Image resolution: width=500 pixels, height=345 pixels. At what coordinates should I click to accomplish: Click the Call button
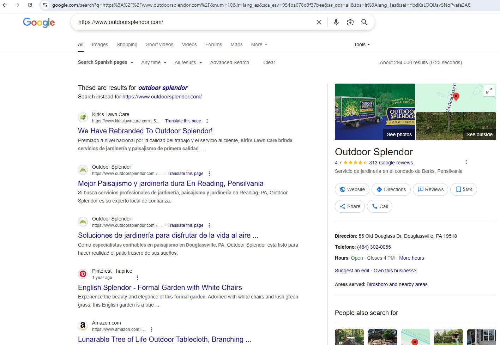coord(380,206)
